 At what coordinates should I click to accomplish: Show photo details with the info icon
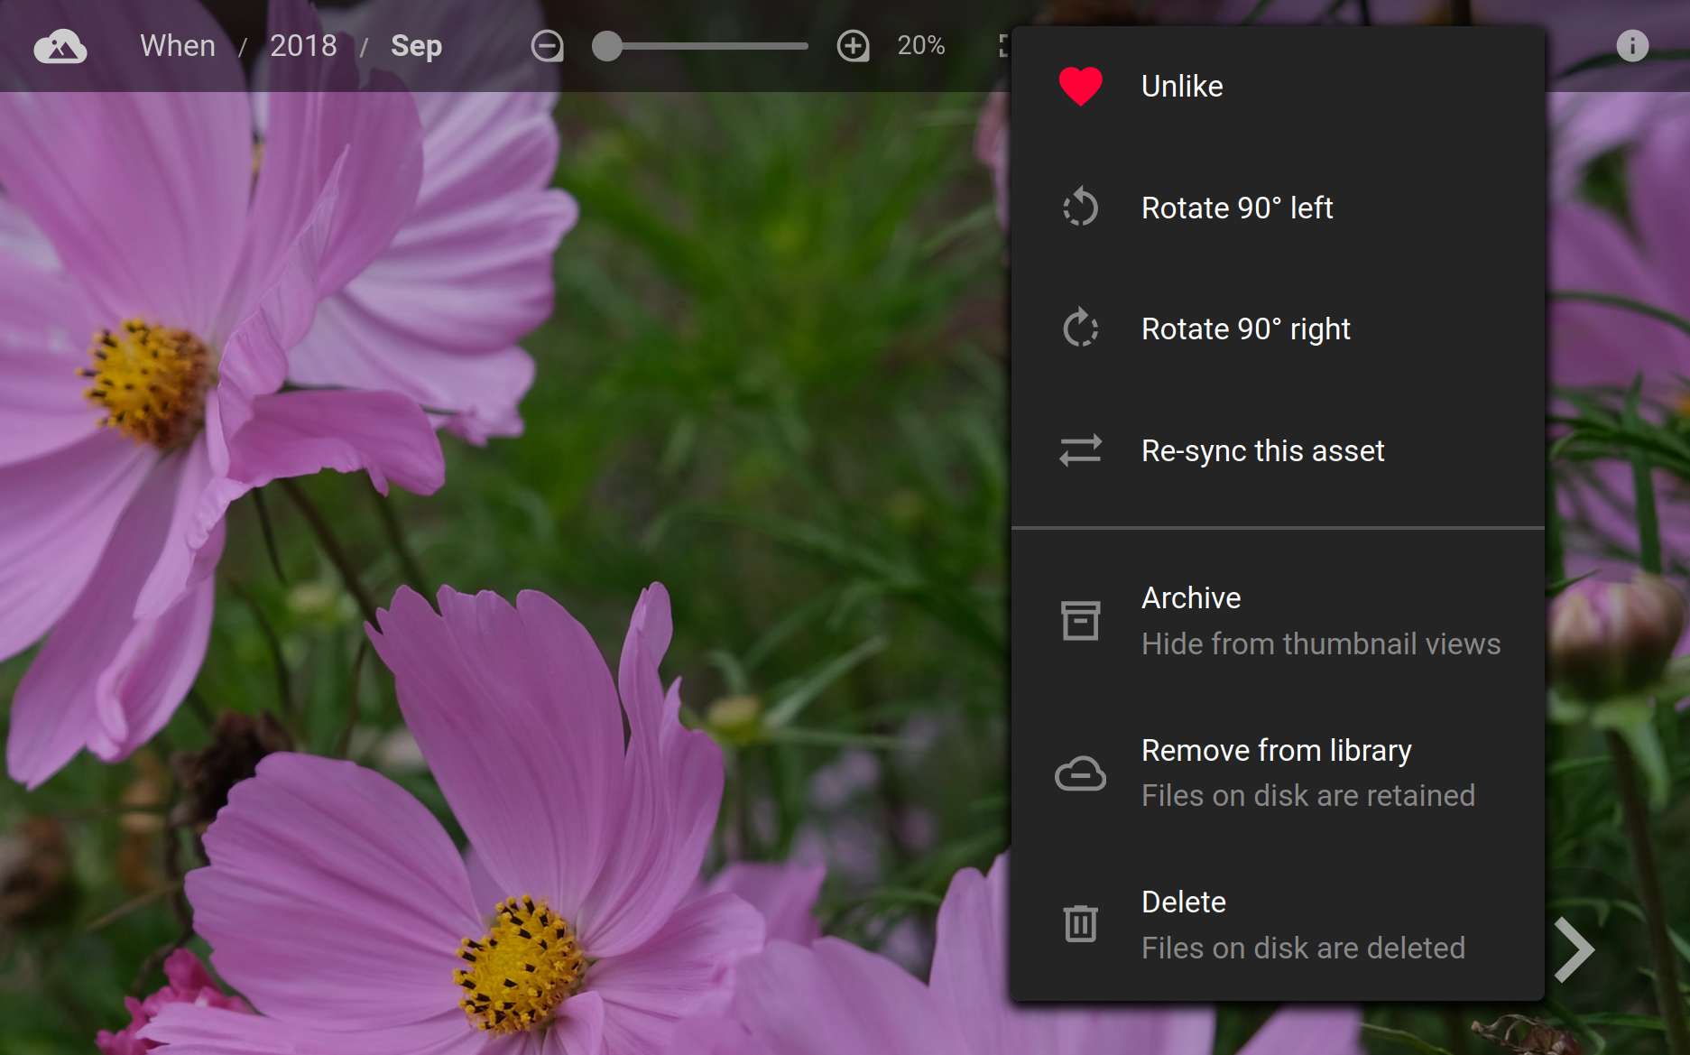click(x=1632, y=46)
